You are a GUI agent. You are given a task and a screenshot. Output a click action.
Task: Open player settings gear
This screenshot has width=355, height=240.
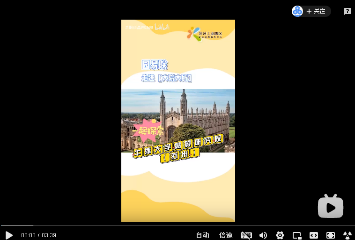(280, 235)
